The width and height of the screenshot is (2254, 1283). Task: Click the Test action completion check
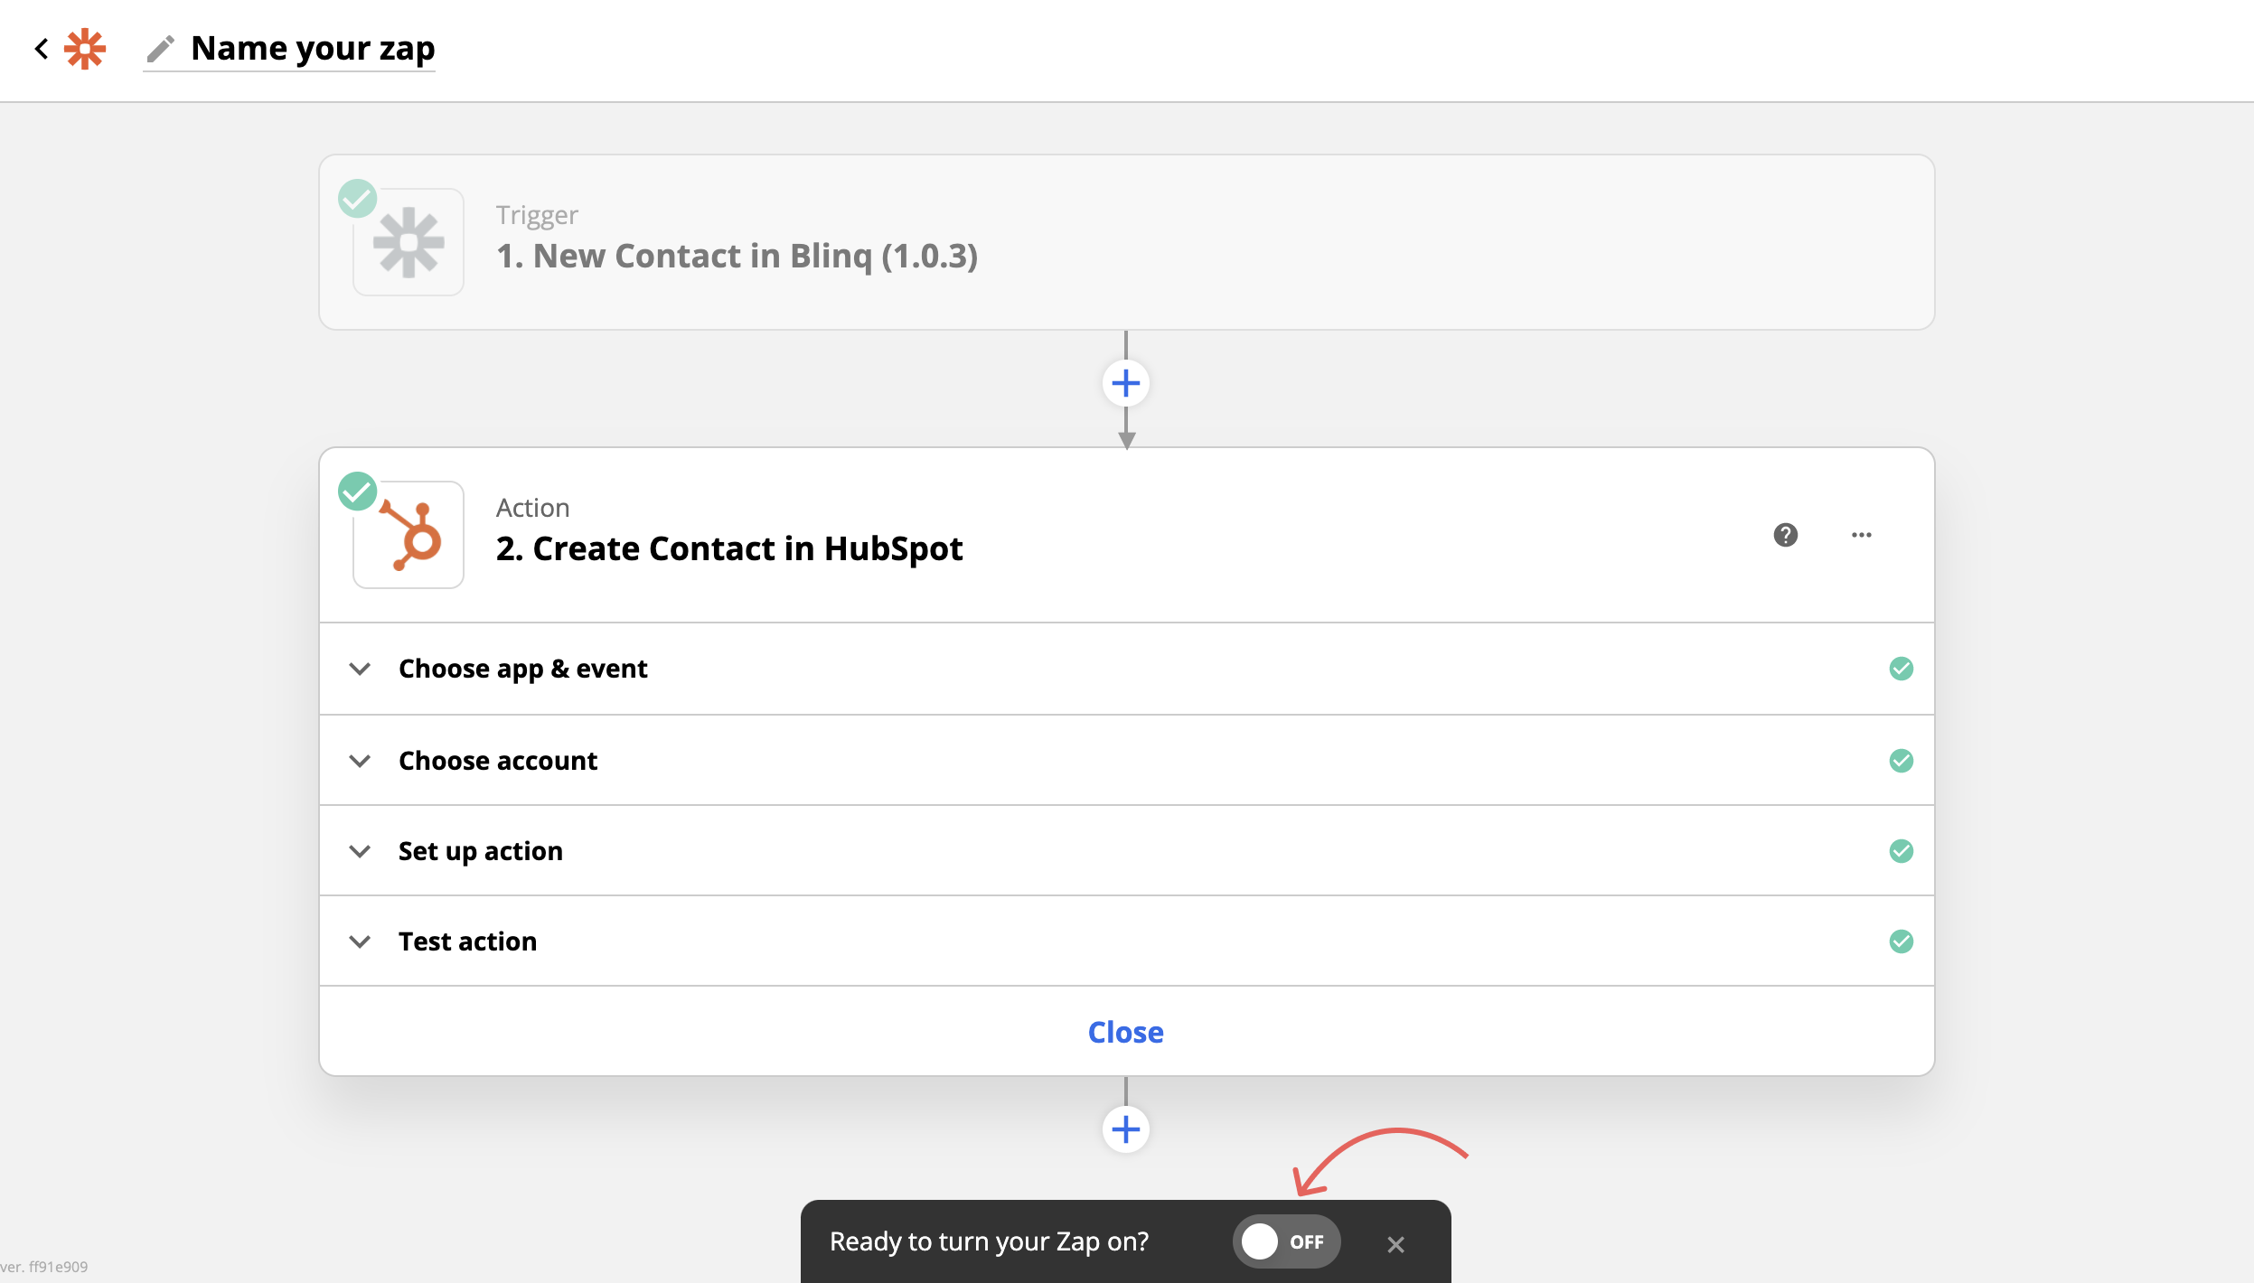(x=1901, y=941)
